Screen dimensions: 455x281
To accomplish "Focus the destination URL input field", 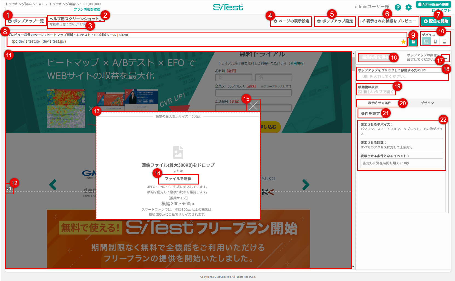I will [x=403, y=77].
